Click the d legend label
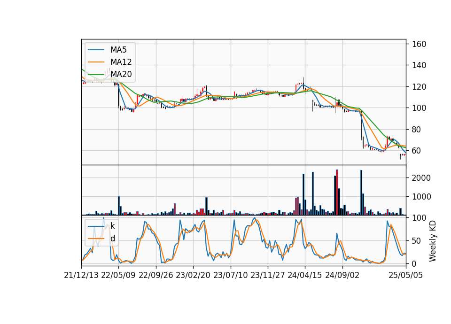This screenshot has width=451, height=324. [x=112, y=239]
